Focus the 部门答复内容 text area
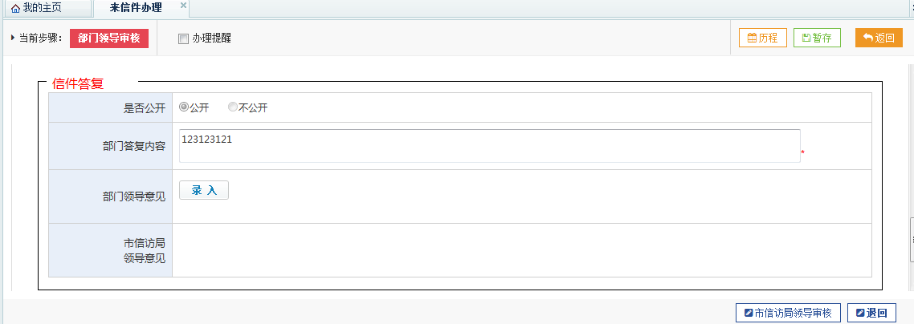The height and width of the screenshot is (324, 914). point(490,146)
